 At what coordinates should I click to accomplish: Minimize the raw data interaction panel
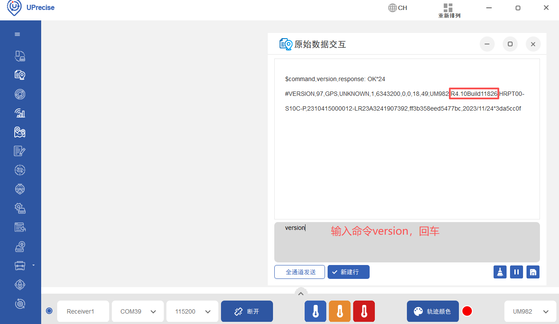click(x=487, y=44)
